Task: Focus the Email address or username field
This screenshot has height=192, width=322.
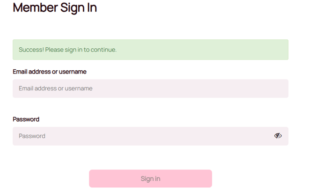Action: click(150, 89)
